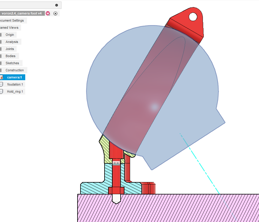Click the component icon beside Hold_ring:1
The image size is (259, 222).
pyautogui.click(x=1, y=91)
